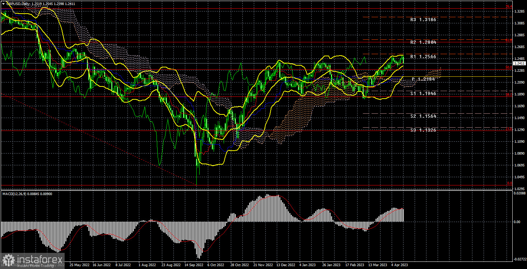Image resolution: width=527 pixels, height=269 pixels.
Task: Click the 1.2685 price axis value
Action: 519,47
